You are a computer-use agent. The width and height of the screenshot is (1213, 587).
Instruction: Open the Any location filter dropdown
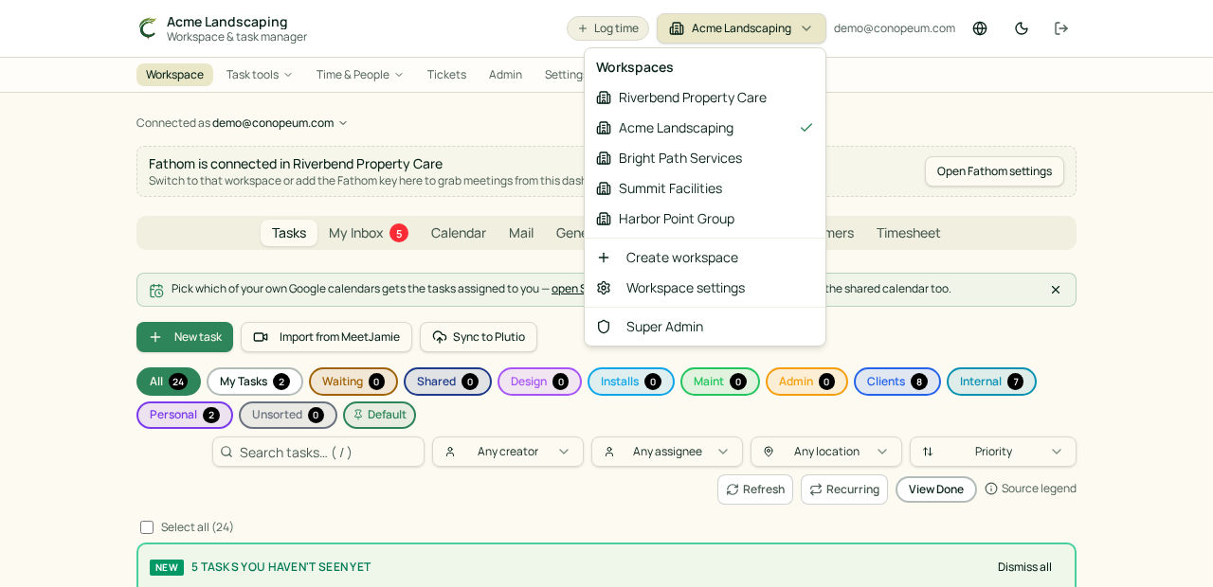(x=826, y=452)
